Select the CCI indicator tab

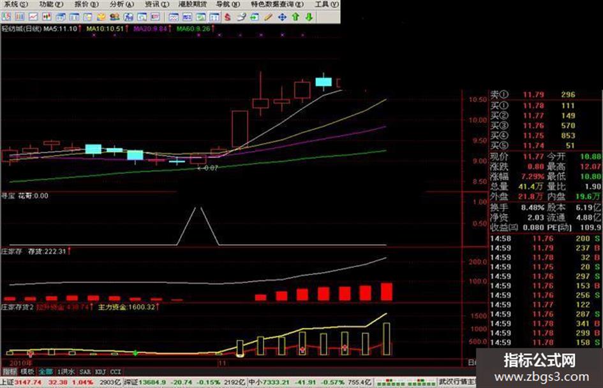tap(115, 371)
